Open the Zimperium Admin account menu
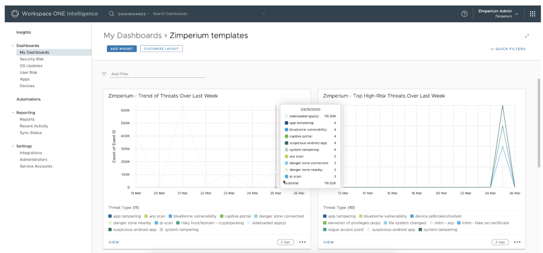 [498, 14]
